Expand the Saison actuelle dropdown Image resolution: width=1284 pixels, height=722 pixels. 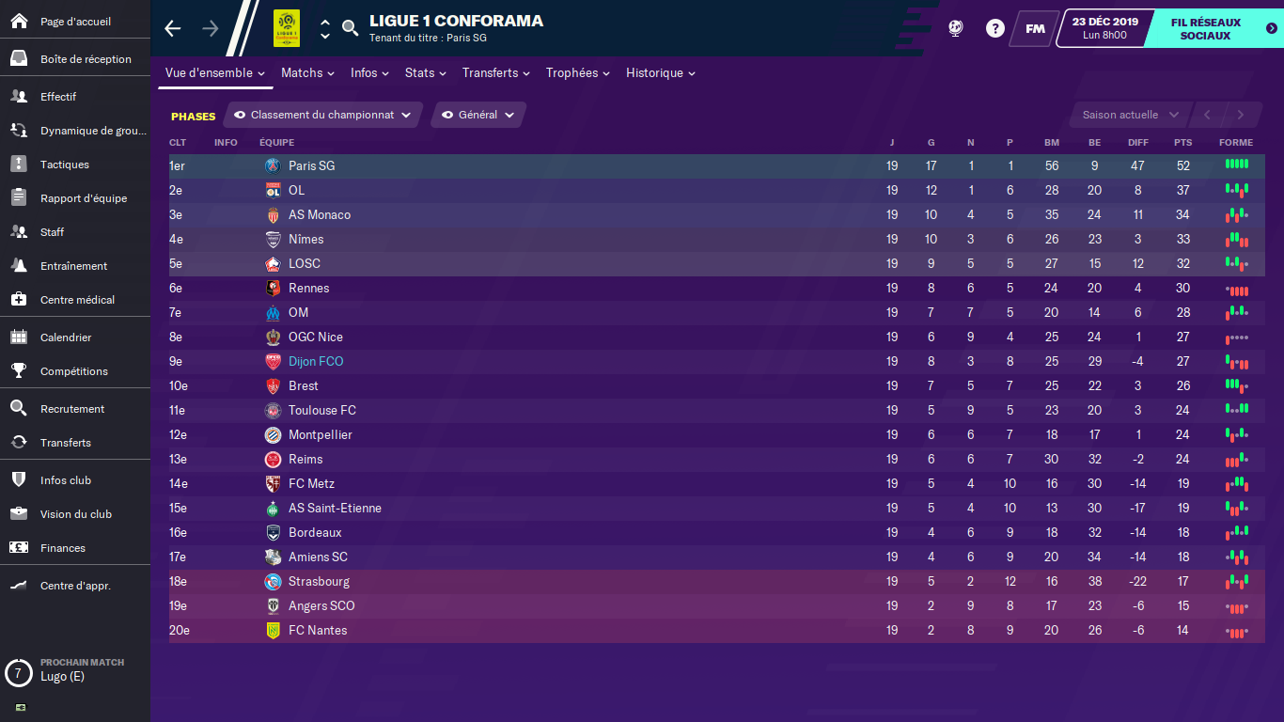point(1129,115)
